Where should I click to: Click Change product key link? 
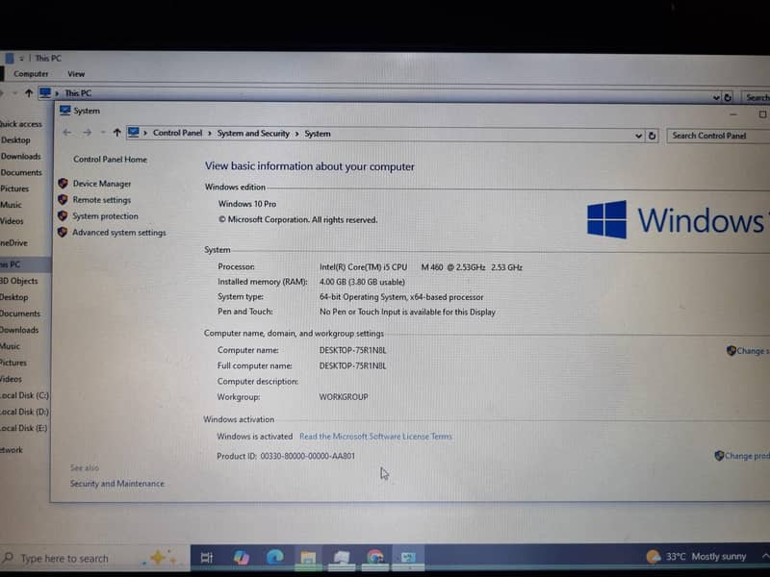click(x=742, y=456)
